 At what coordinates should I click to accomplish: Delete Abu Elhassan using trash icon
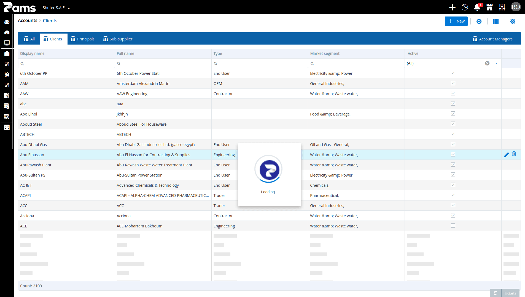click(x=514, y=154)
